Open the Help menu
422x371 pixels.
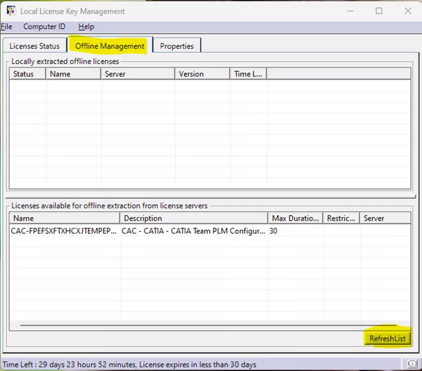pyautogui.click(x=86, y=26)
